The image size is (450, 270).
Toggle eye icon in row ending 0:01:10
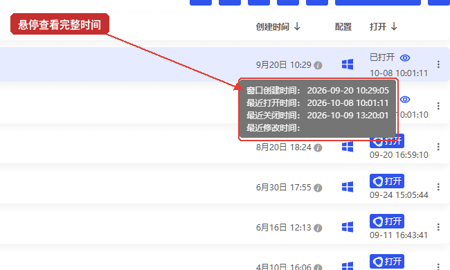click(405, 99)
